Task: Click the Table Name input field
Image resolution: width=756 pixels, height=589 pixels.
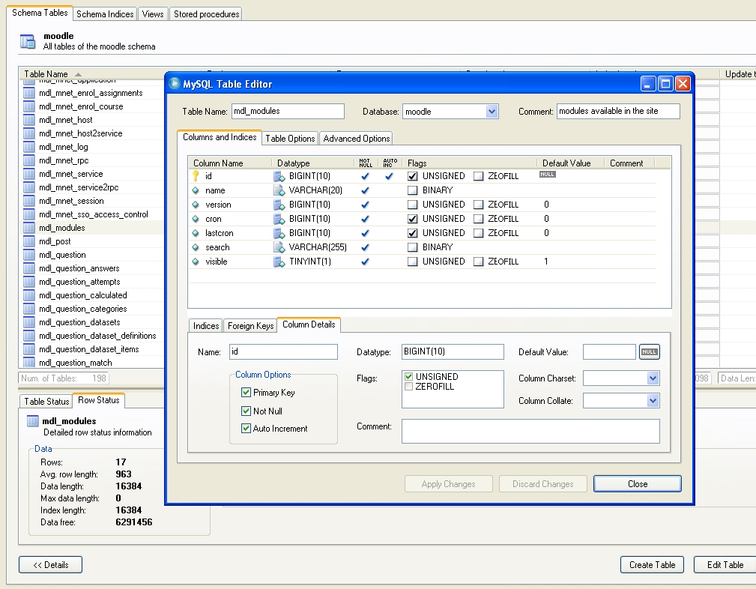Action: 288,112
